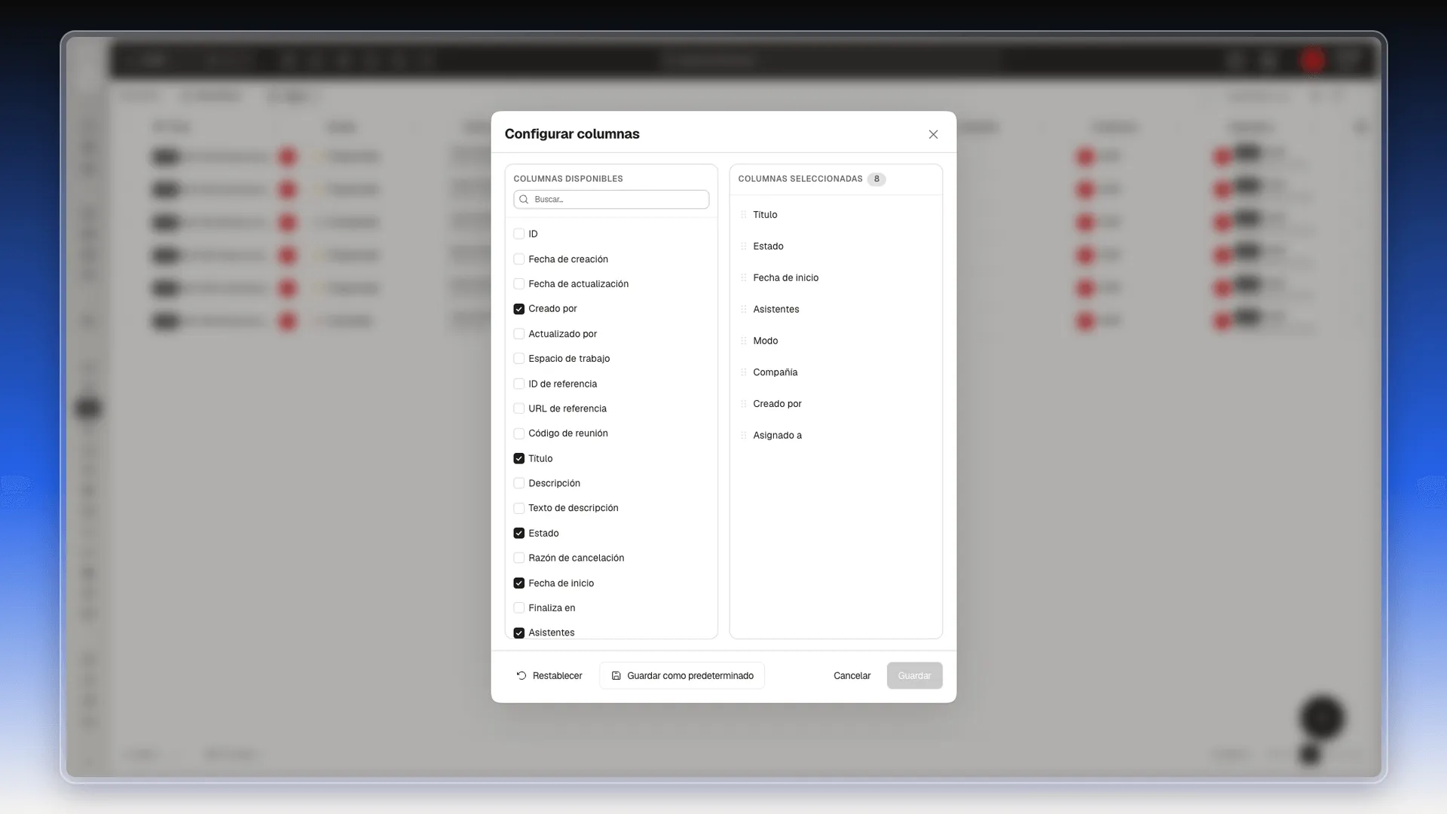
Task: Uncheck the Titulo column checkbox
Action: 519,458
